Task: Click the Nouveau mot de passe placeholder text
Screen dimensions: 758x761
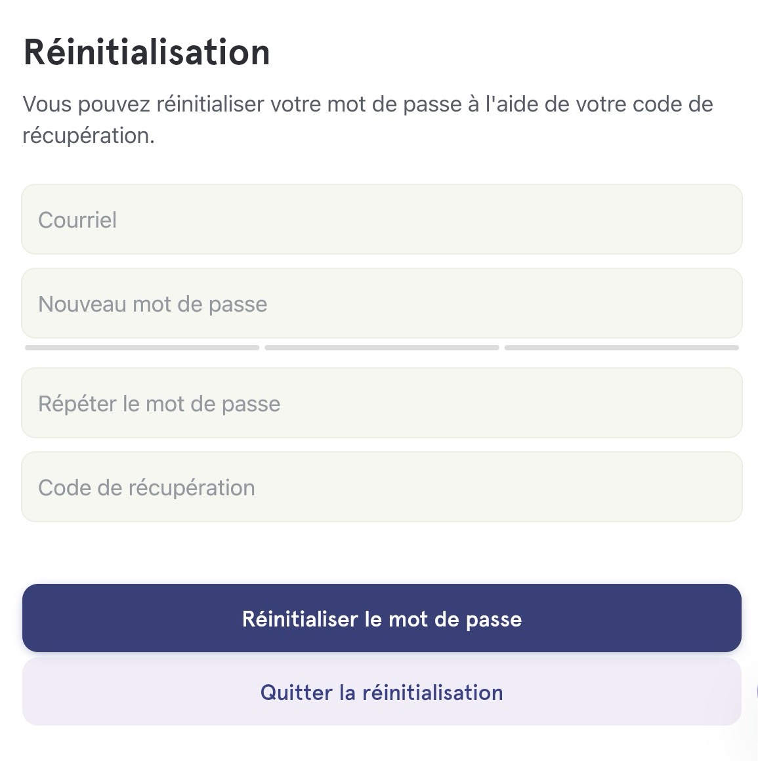Action: click(x=153, y=304)
